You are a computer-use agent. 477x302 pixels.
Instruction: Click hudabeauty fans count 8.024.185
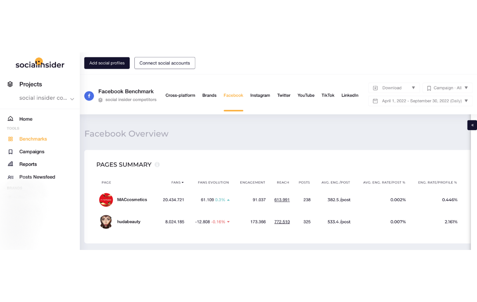coord(175,222)
